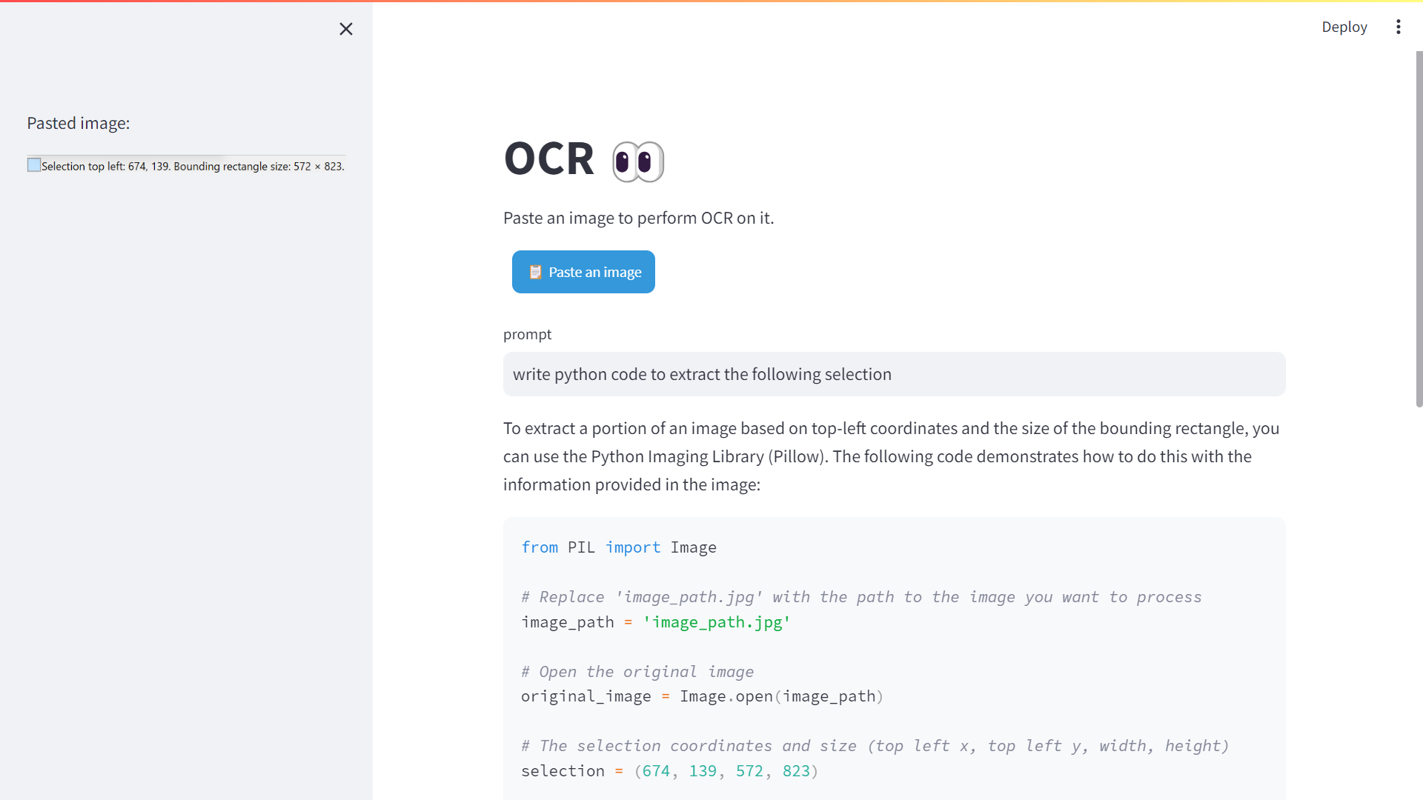Focus the prompt input field

pyautogui.click(x=894, y=374)
